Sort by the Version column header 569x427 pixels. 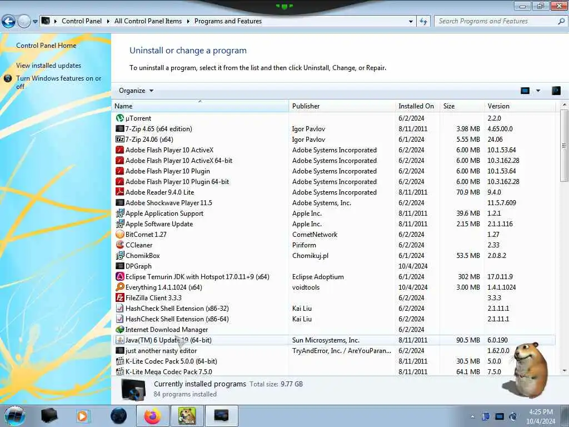click(520, 106)
